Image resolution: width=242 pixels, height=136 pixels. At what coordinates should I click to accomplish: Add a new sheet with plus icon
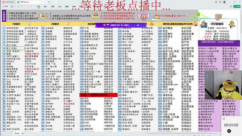[23, 133]
